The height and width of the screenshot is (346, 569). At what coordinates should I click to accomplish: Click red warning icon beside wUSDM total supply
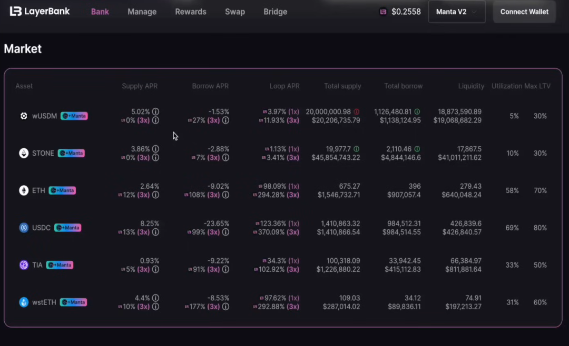click(x=356, y=112)
